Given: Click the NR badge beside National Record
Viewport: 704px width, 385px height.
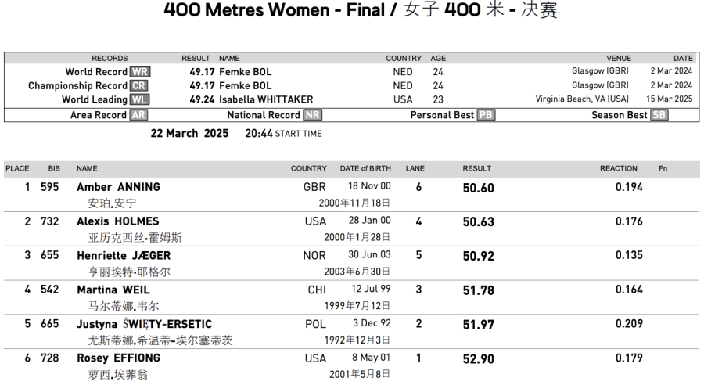Looking at the screenshot, I should tap(313, 115).
